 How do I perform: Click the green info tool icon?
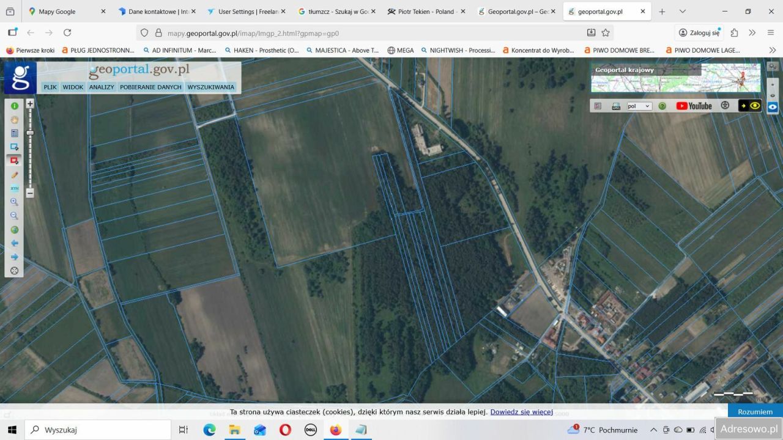15,106
